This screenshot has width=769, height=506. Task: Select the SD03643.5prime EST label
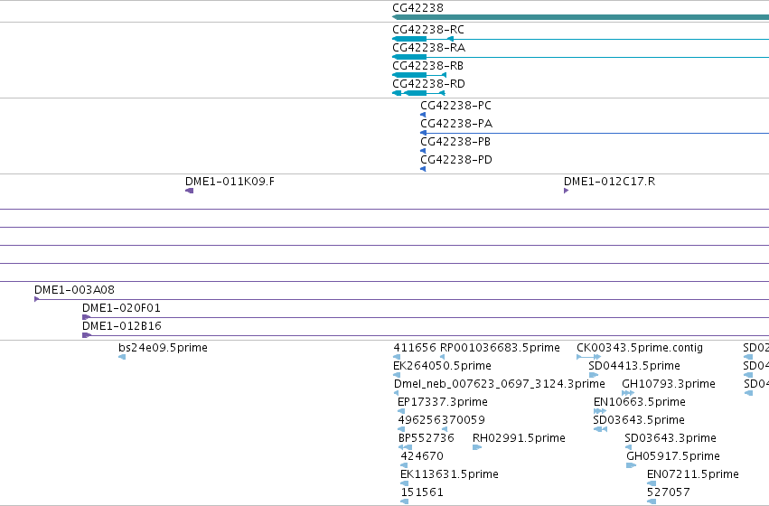click(x=639, y=420)
